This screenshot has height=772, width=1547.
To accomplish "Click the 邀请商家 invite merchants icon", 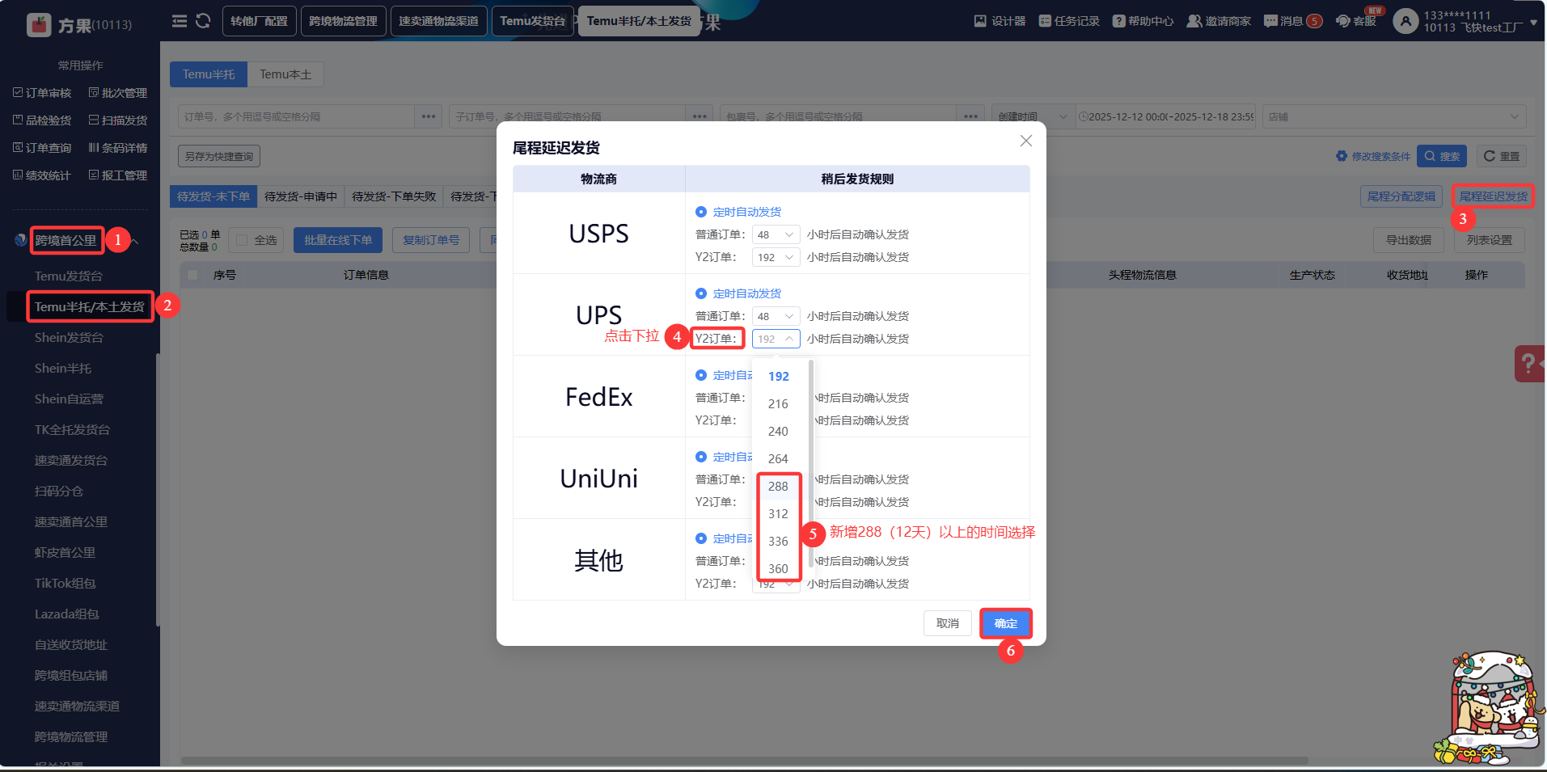I will point(1194,21).
